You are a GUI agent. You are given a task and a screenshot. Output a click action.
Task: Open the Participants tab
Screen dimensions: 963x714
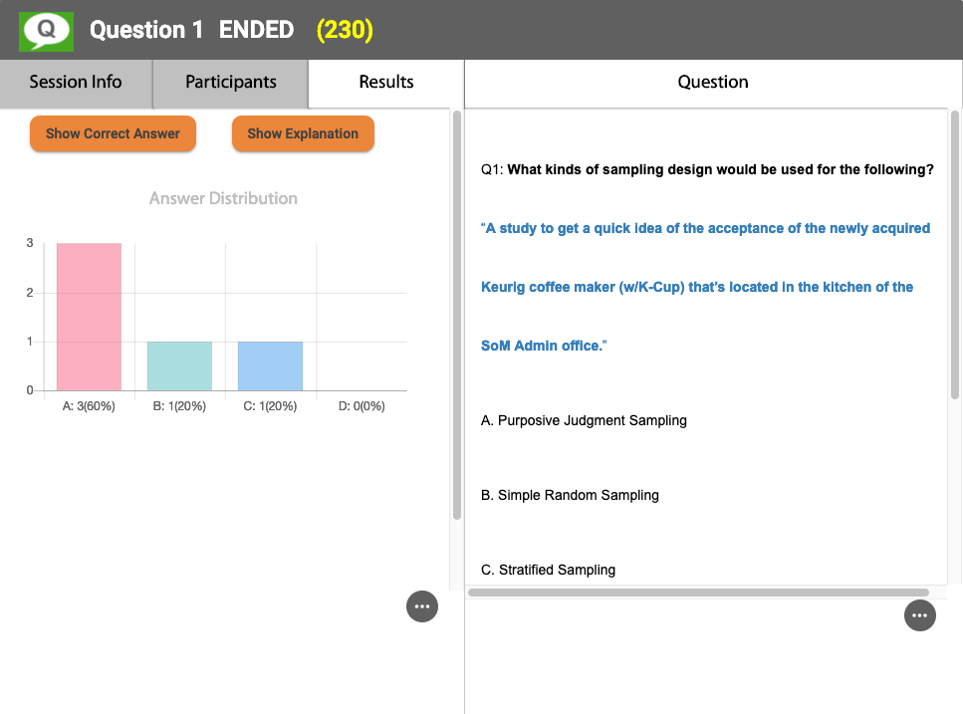(x=230, y=83)
